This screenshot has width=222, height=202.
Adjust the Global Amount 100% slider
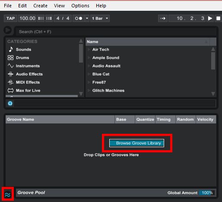tap(207, 193)
